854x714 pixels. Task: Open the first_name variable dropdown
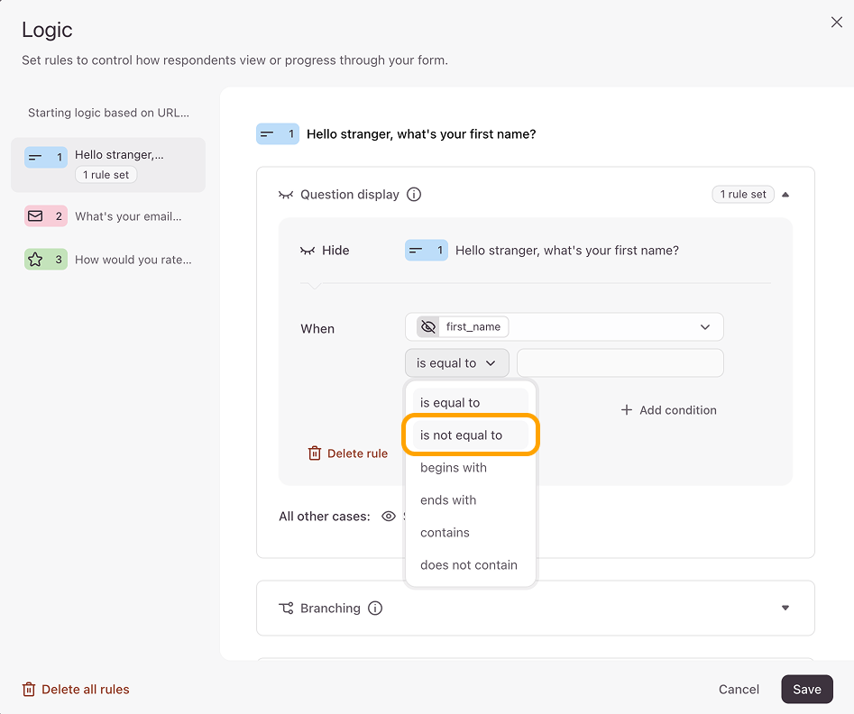coord(565,326)
